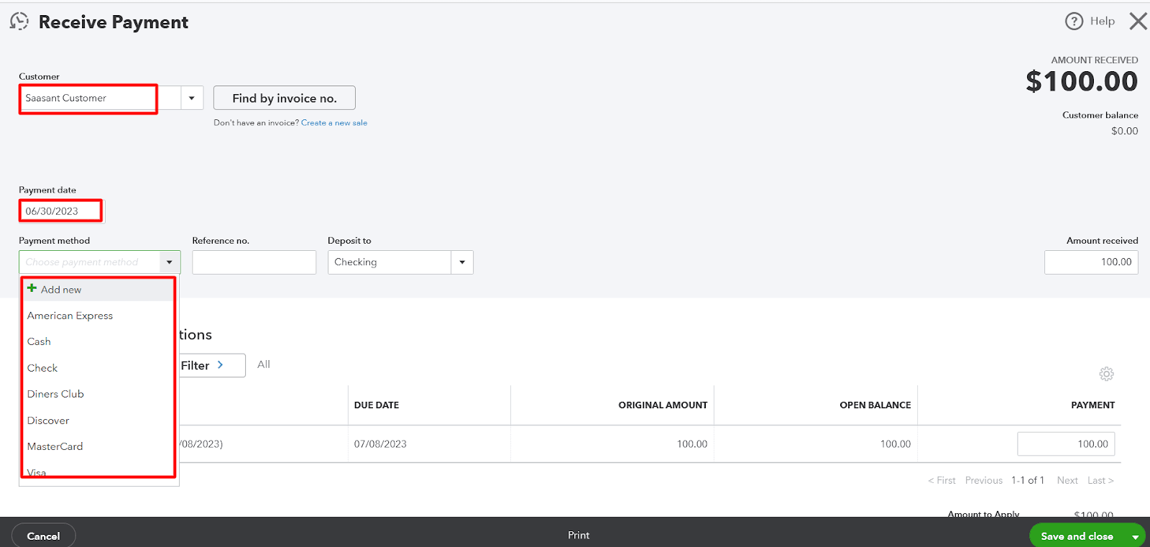
Task: Click the All filter label
Action: pos(264,364)
